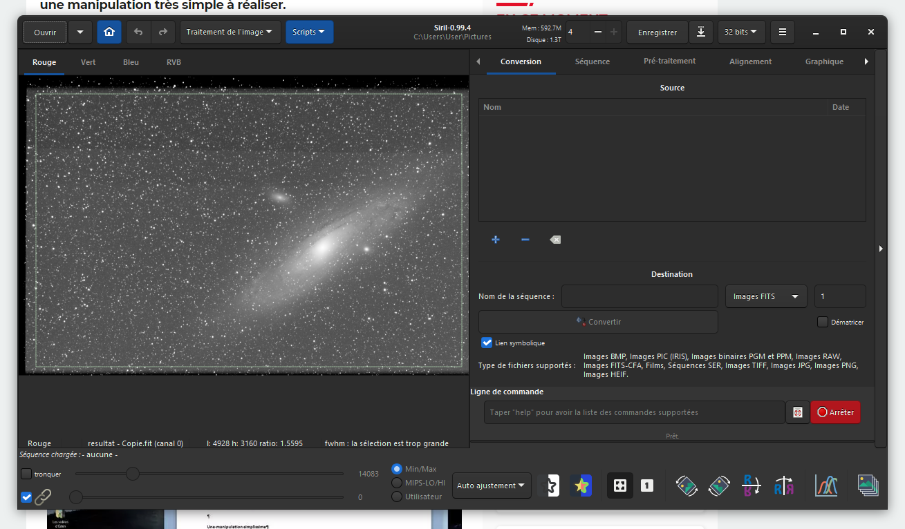Click the zoom to fit icon
905x529 pixels.
point(620,485)
